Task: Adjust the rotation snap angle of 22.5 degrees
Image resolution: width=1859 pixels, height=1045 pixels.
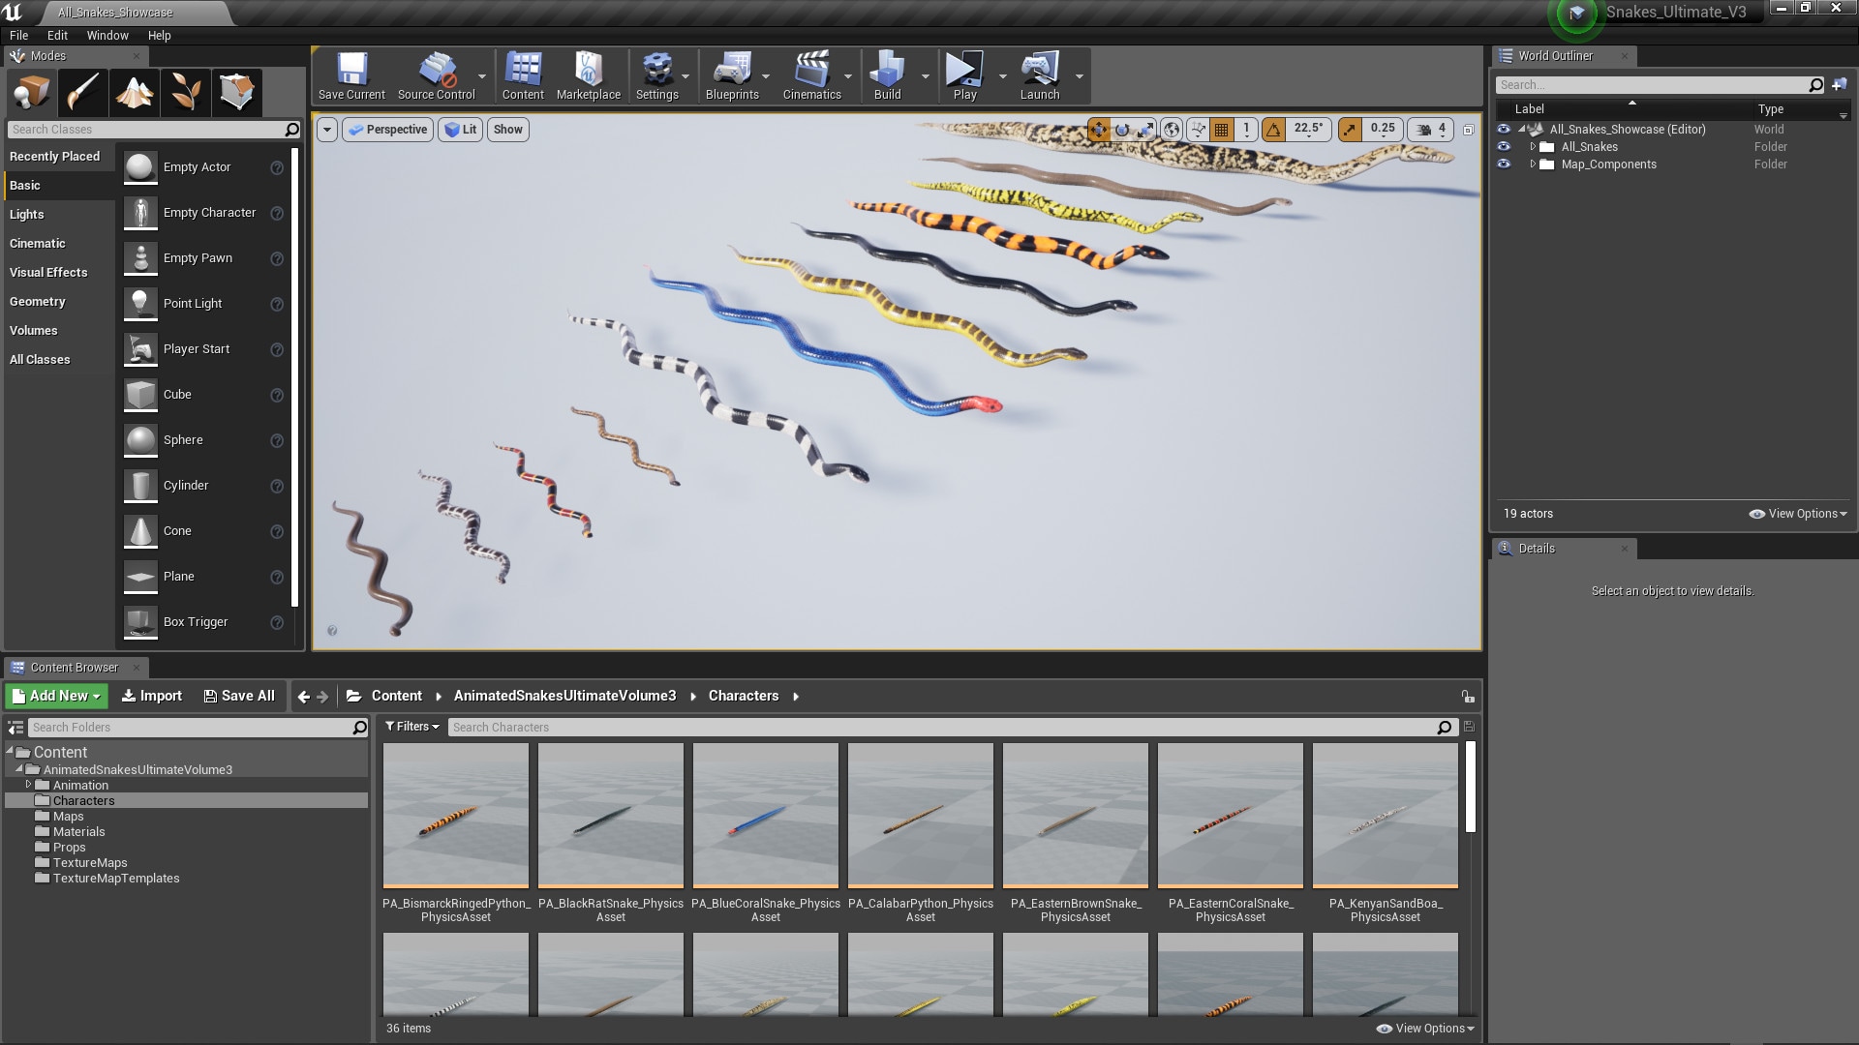Action: 1308,129
